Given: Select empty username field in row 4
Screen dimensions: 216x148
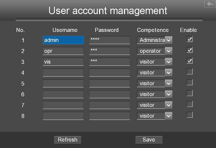Looking at the screenshot, I should [x=63, y=73].
